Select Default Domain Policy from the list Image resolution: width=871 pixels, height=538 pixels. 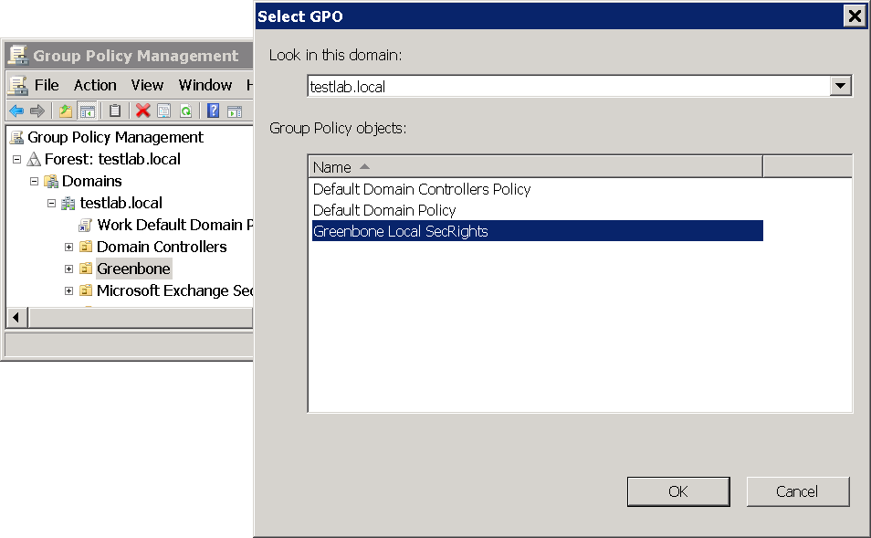384,210
